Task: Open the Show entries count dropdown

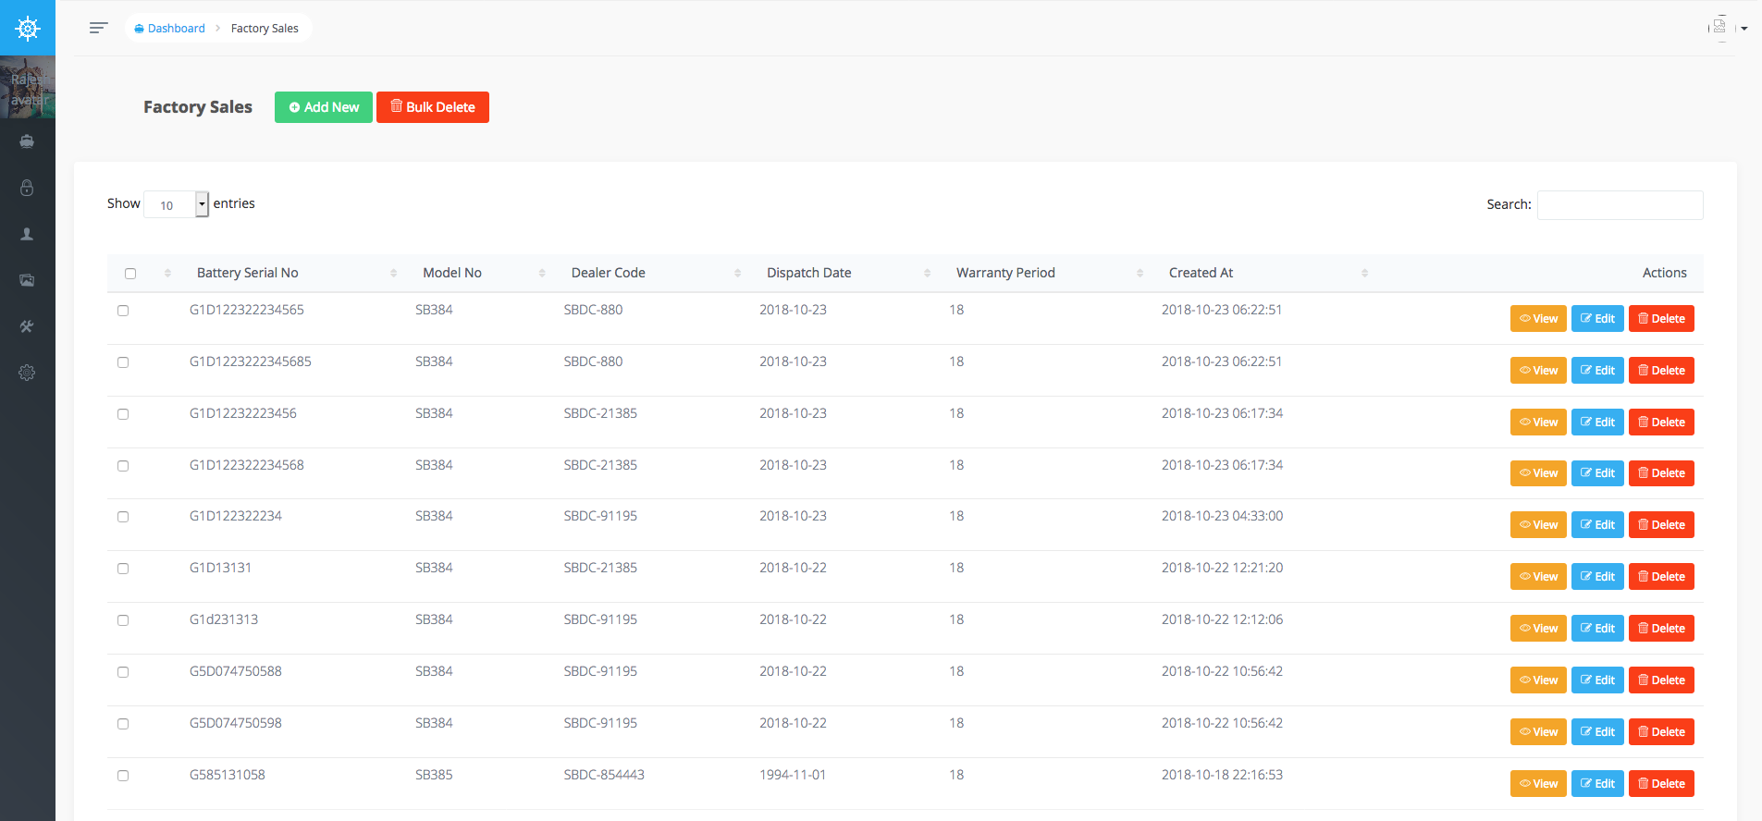Action: (177, 204)
